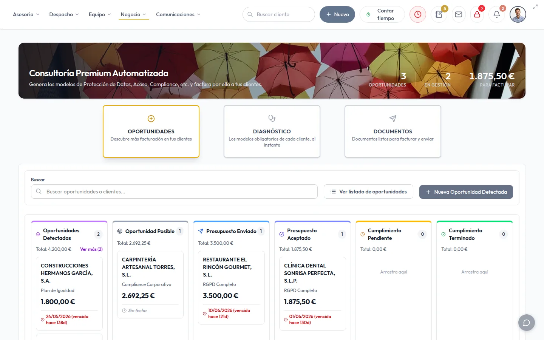
Task: Focus the Buscar cliente search field
Action: [279, 14]
